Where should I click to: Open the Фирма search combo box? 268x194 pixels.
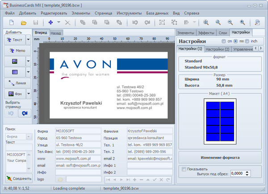(18, 136)
